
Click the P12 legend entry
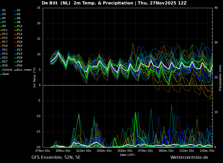pyautogui.click(x=18, y=30)
